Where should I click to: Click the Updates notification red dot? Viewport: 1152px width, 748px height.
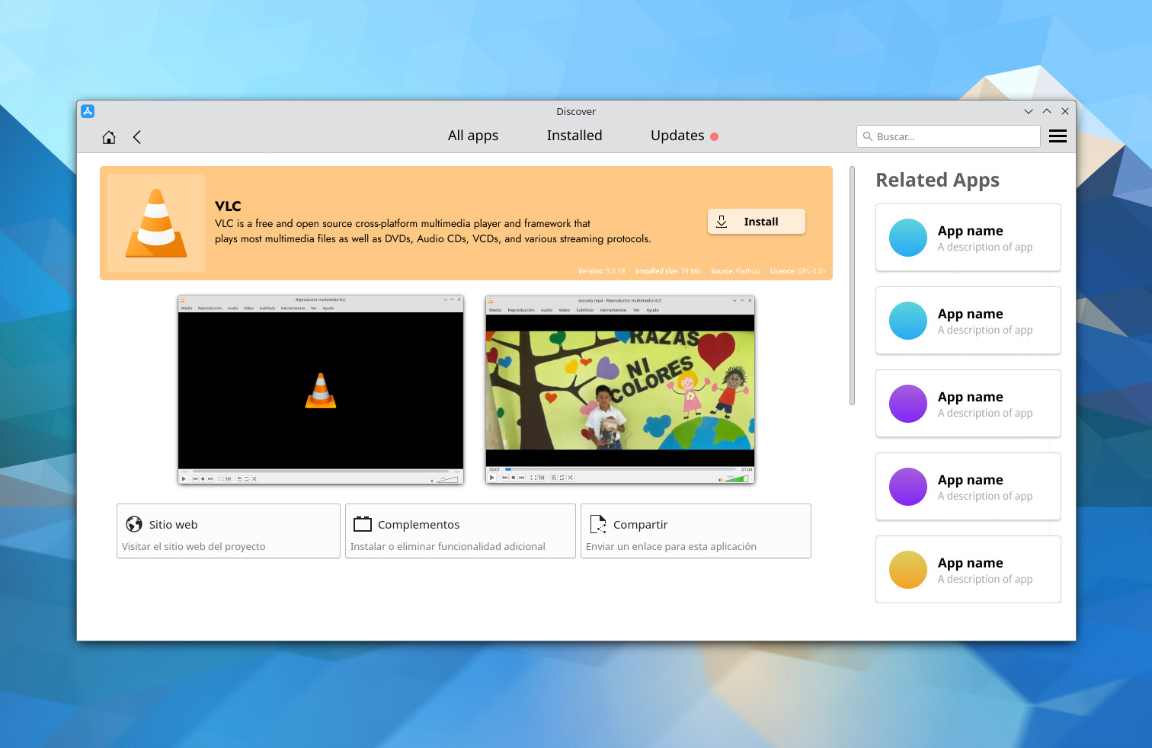715,137
